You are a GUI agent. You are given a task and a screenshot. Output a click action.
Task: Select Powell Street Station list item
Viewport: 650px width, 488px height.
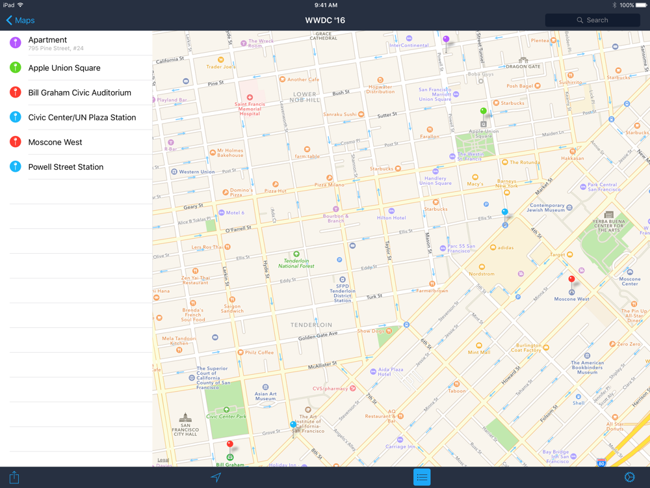click(76, 167)
